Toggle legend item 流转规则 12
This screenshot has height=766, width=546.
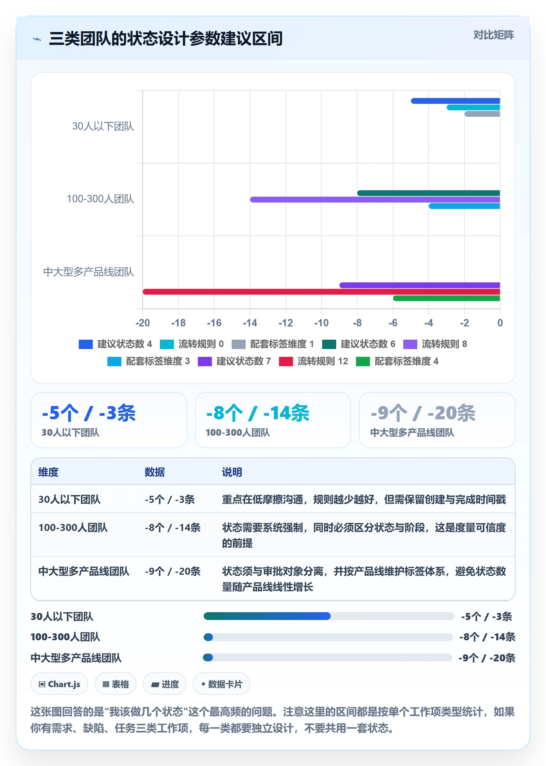pyautogui.click(x=314, y=361)
